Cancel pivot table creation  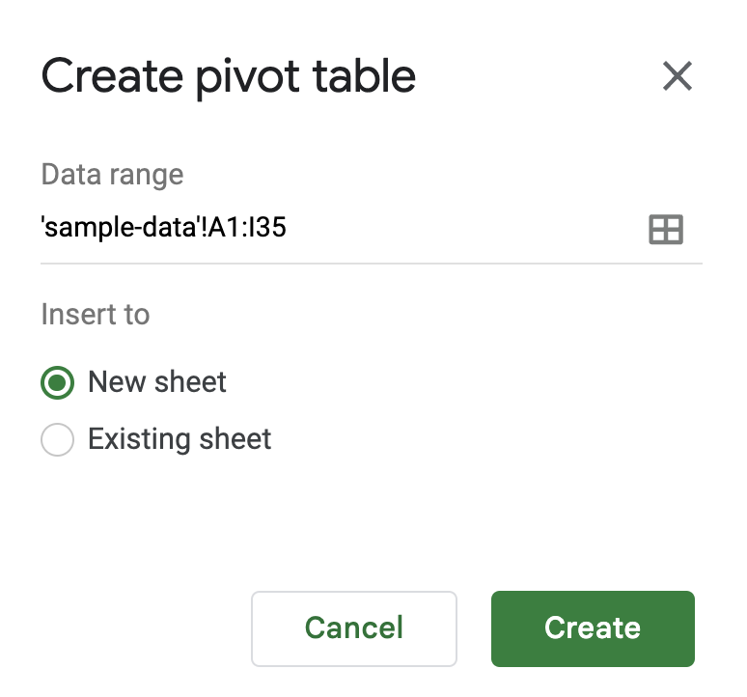[354, 628]
